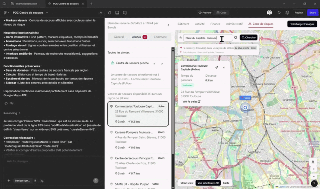Click the geolocate target icon by search
Image resolution: width=320 pixels, height=189 pixels.
236,38
